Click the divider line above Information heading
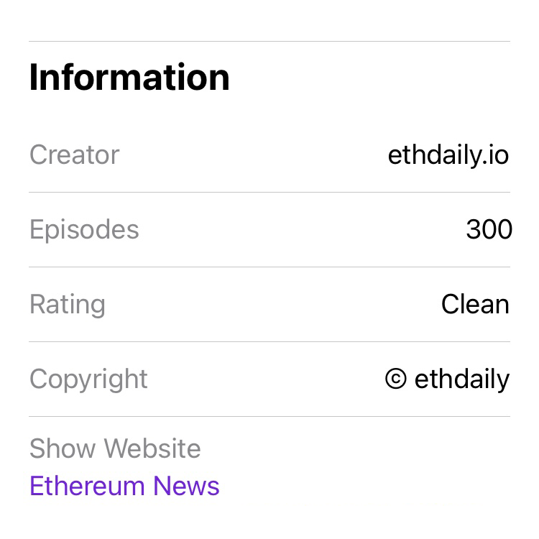Screen dimensions: 539x539 click(269, 41)
